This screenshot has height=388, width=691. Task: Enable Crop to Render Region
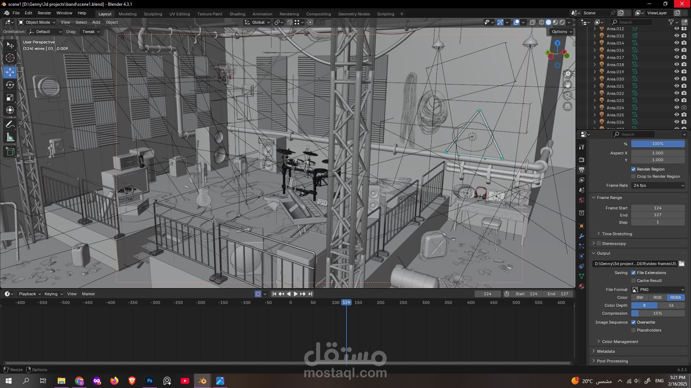pos(633,176)
